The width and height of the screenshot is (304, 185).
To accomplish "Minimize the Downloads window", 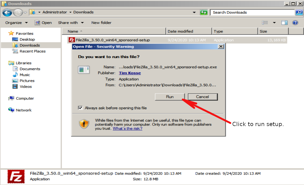I will 287,3.
